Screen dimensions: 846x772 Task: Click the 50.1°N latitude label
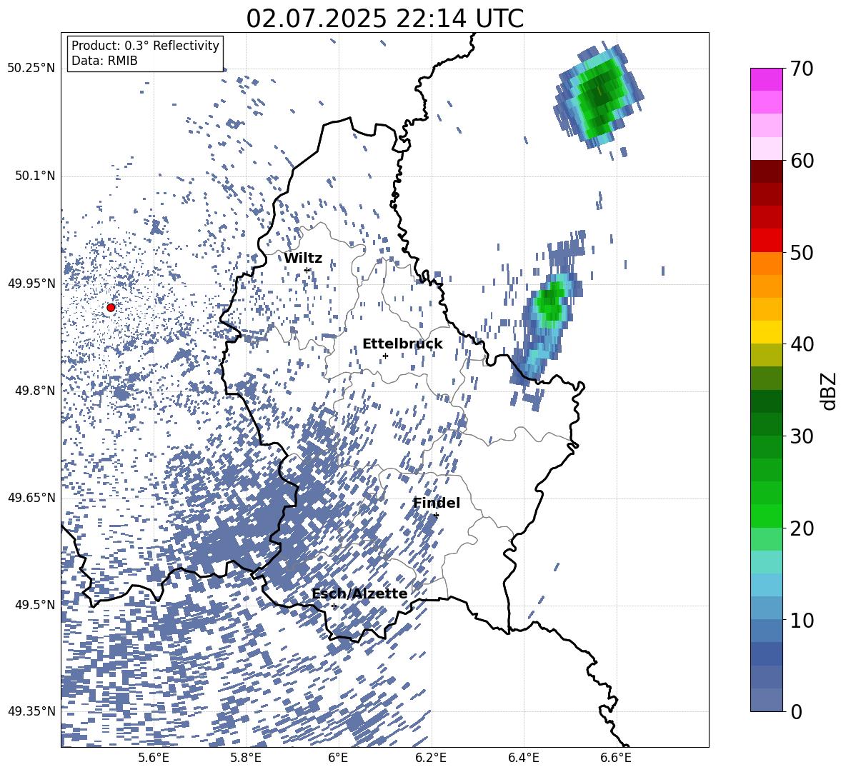tap(34, 176)
